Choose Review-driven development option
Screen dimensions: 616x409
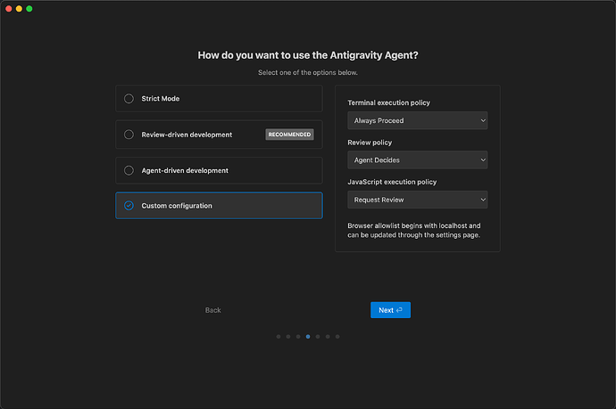pyautogui.click(x=219, y=135)
